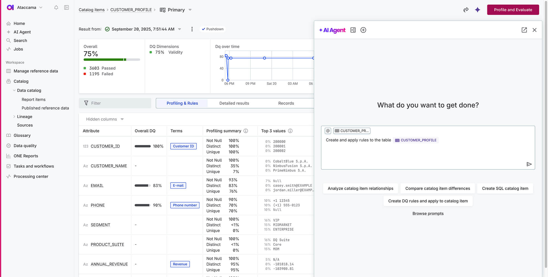Switch to the Detailed results tab
This screenshot has height=277, width=548.
point(234,103)
